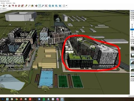Viewport: 134px width, 101px height.
Task: Open the user account dropdown arrow
Action: 66,6
